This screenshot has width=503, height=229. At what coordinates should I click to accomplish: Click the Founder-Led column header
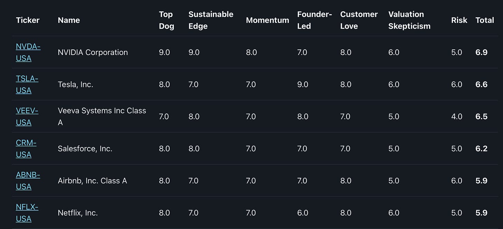pyautogui.click(x=314, y=20)
